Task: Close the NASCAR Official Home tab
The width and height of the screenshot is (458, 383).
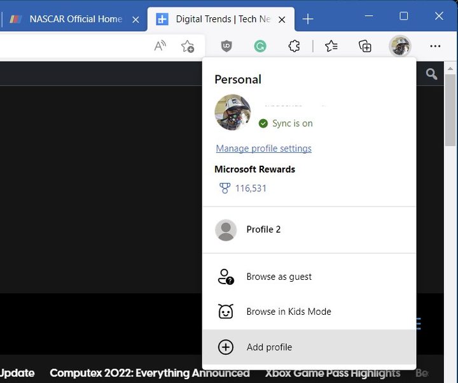Action: pyautogui.click(x=135, y=20)
